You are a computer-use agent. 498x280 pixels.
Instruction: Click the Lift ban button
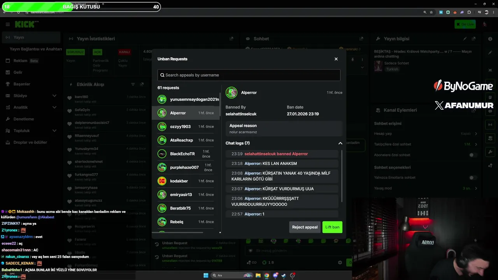(x=332, y=227)
